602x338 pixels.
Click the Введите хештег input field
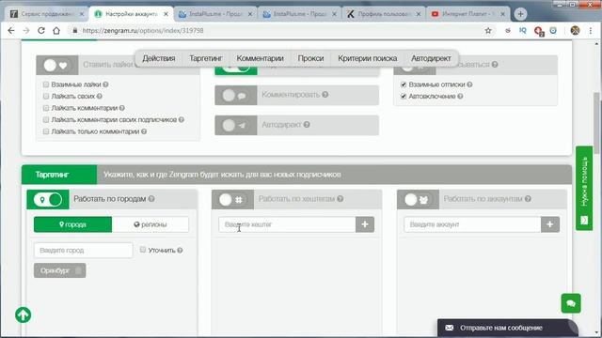click(287, 224)
